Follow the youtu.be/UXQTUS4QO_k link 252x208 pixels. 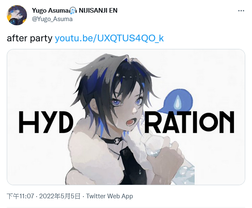pos(109,38)
